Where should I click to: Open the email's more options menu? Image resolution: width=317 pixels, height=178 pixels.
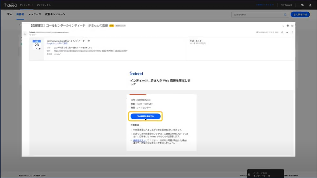(x=292, y=33)
